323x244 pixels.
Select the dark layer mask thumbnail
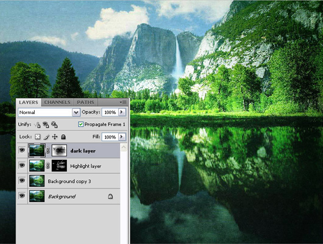(x=59, y=150)
